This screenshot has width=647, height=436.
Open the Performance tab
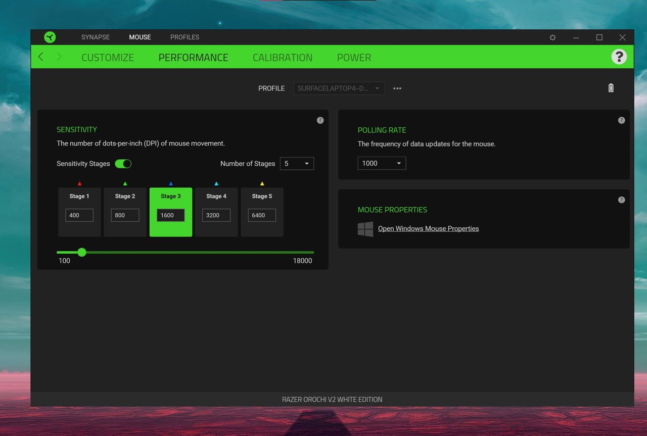pos(194,58)
